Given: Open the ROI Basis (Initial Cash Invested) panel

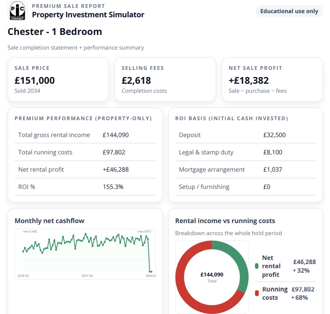Looking at the screenshot, I should click(x=231, y=118).
